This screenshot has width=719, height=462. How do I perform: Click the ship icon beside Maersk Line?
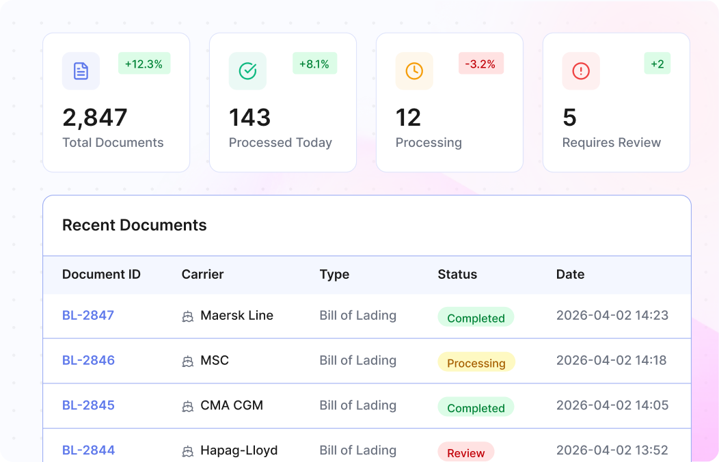[187, 316]
